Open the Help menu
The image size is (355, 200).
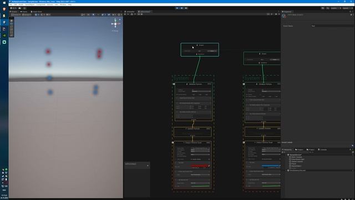[70, 4]
